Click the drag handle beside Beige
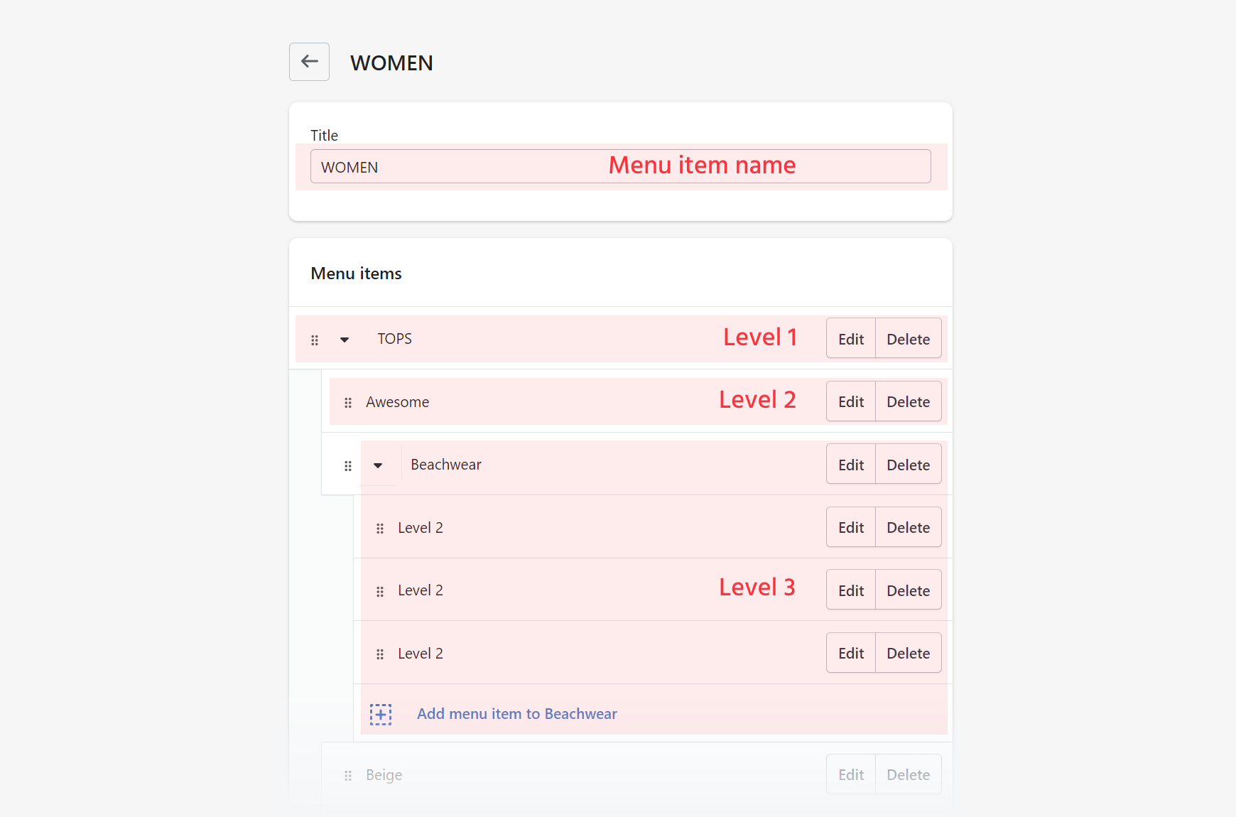This screenshot has height=817, width=1236. point(348,776)
